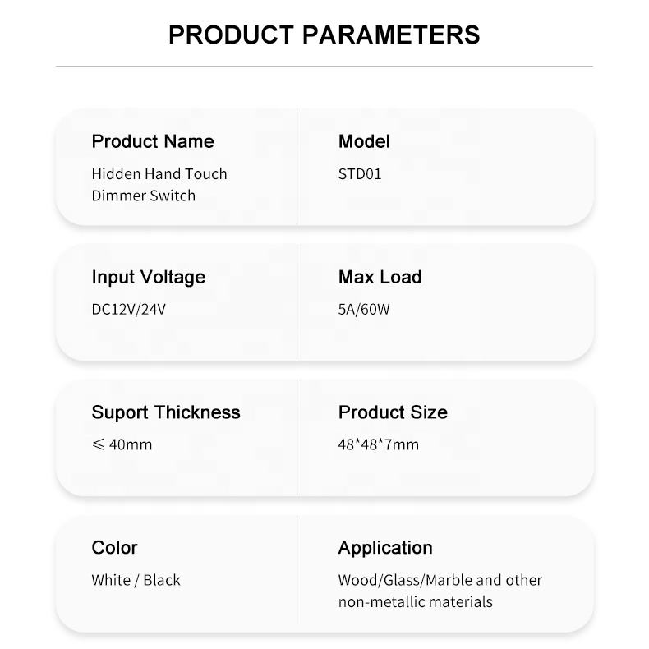Image resolution: width=649 pixels, height=649 pixels.
Task: Click the PRODUCT PARAMETERS heading
Action: coord(324,35)
